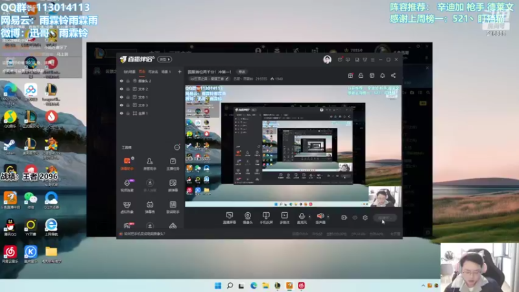Open QQ音乐 desktop shortcut
This screenshot has height=292, width=519.
pos(10,119)
